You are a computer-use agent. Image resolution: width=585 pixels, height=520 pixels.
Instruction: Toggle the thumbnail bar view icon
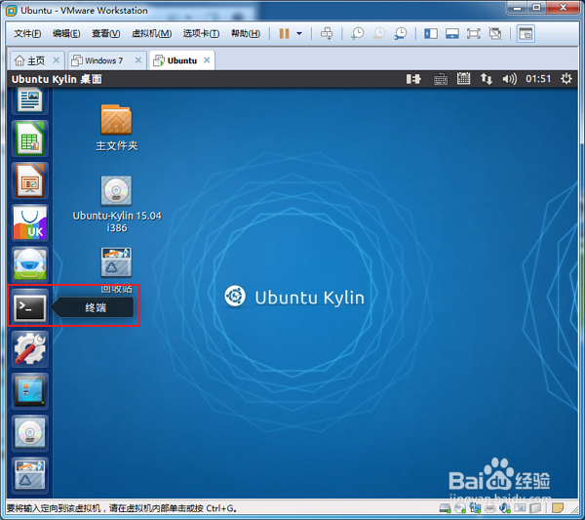click(452, 33)
